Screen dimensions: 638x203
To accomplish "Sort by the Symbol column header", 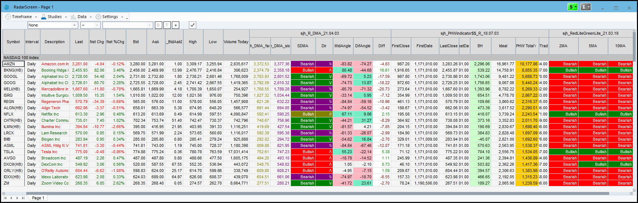I will click(x=13, y=42).
